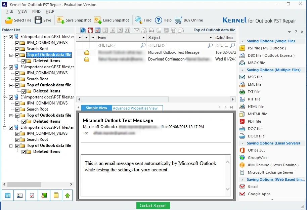
Task: Uncheck the first IPM_COMMON_VIEWS checkbox
Action: (x=17, y=43)
